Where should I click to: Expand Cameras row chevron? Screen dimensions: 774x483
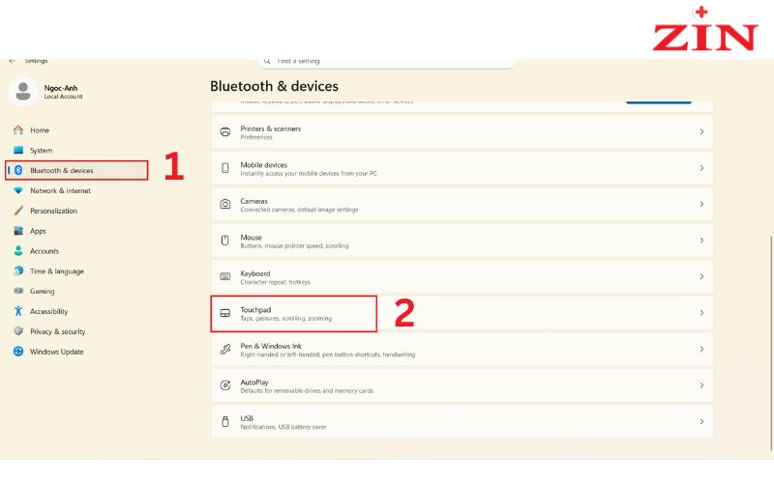pos(701,204)
